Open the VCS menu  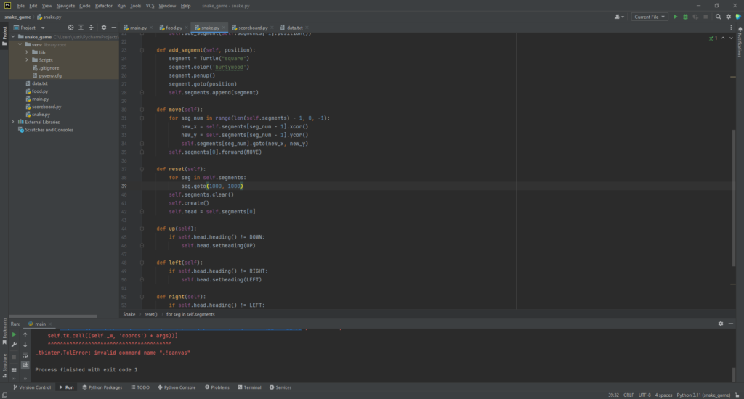pos(150,6)
